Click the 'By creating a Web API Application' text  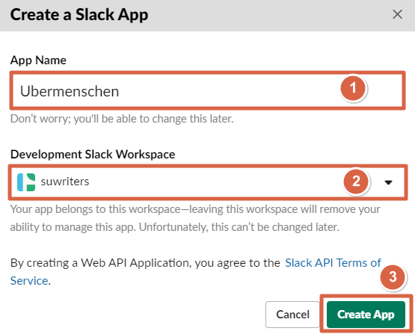pyautogui.click(x=145, y=263)
